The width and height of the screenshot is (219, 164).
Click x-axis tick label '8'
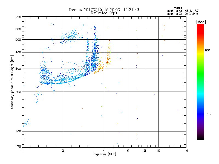(x=145, y=151)
